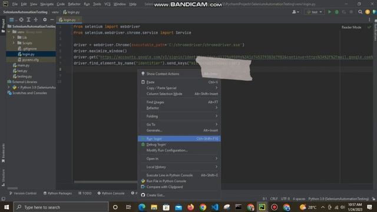Choose Modify Run Configuration...
377x212 pixels.
tap(179, 150)
